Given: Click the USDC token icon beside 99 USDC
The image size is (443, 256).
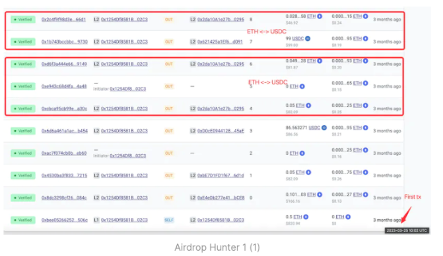Looking at the screenshot, I should click(x=308, y=39).
